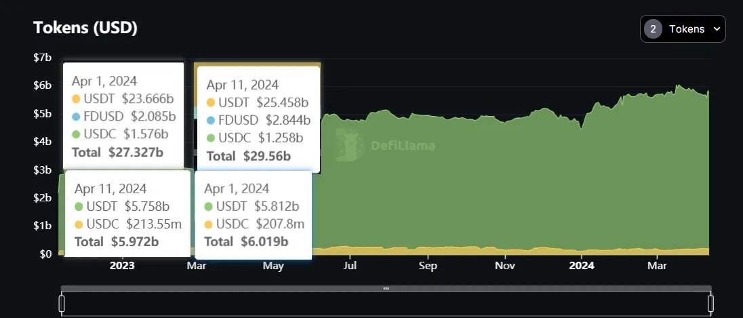This screenshot has height=318, width=743.
Task: Click the right handle of the range slider
Action: (711, 303)
